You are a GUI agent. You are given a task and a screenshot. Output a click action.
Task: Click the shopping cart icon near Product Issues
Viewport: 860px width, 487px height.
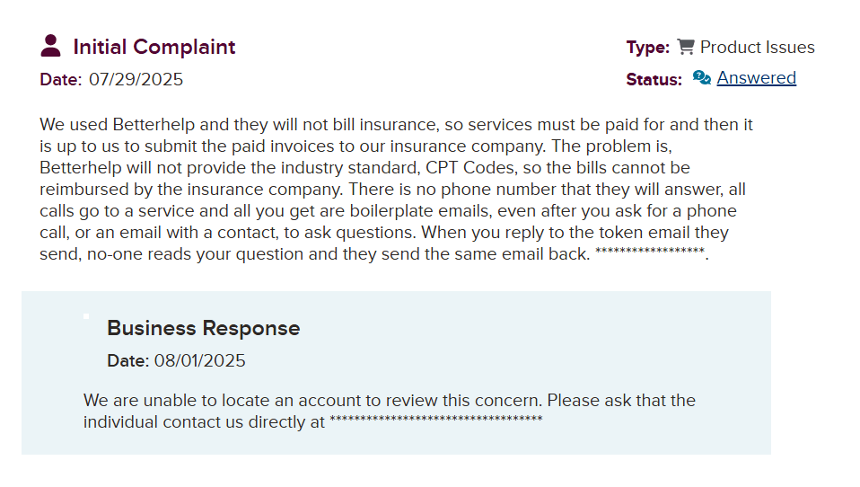[686, 47]
